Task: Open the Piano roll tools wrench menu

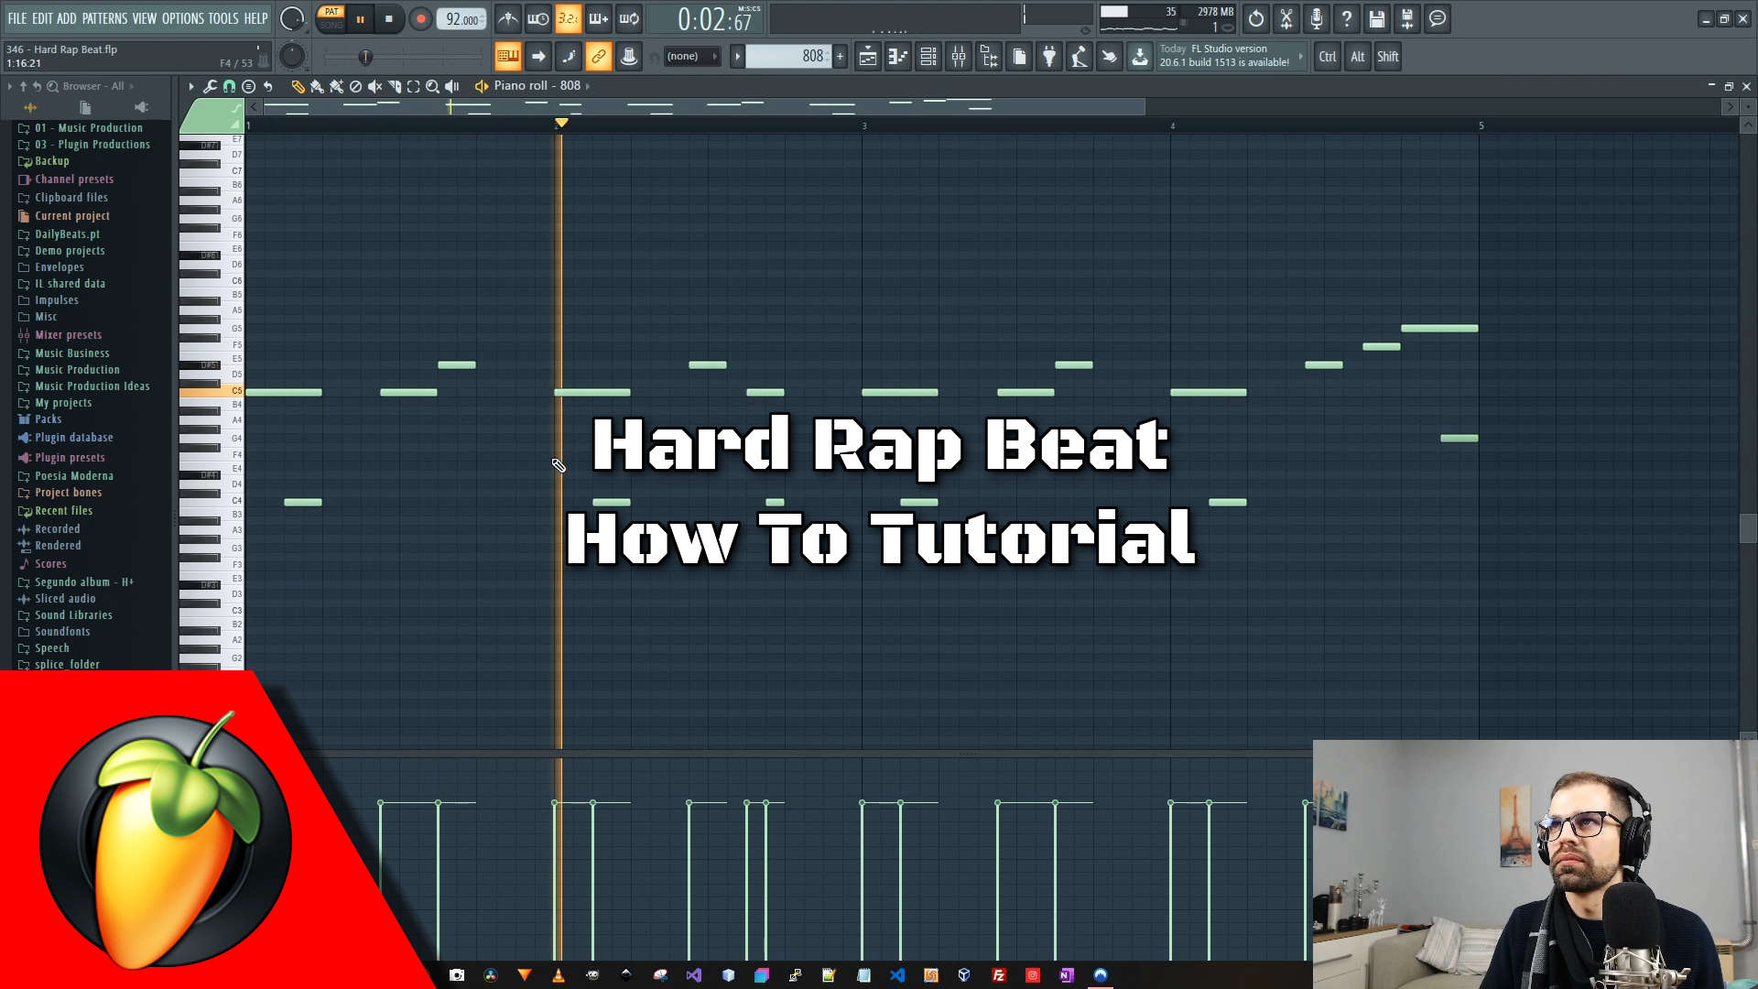Action: click(x=211, y=86)
